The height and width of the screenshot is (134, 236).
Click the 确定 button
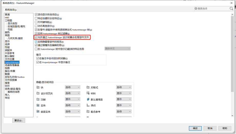(x=195, y=128)
